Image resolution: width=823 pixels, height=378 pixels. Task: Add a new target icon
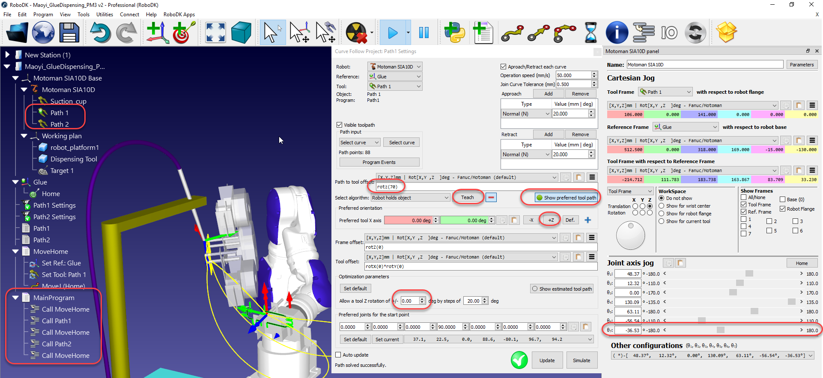(x=184, y=33)
